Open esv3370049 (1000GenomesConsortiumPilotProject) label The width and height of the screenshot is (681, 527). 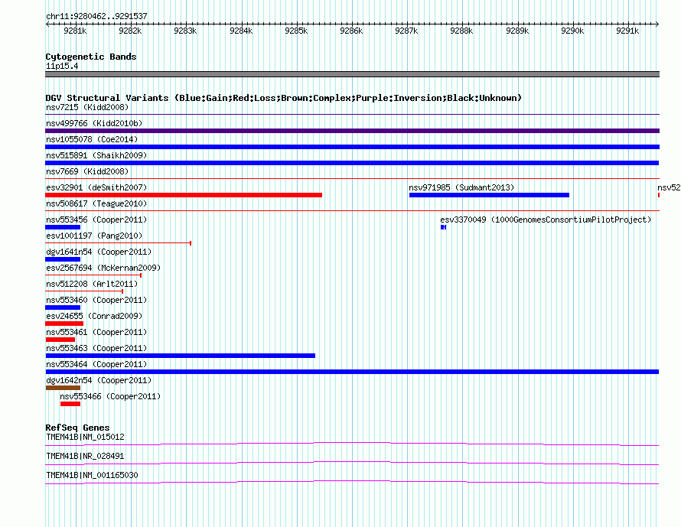pos(546,220)
